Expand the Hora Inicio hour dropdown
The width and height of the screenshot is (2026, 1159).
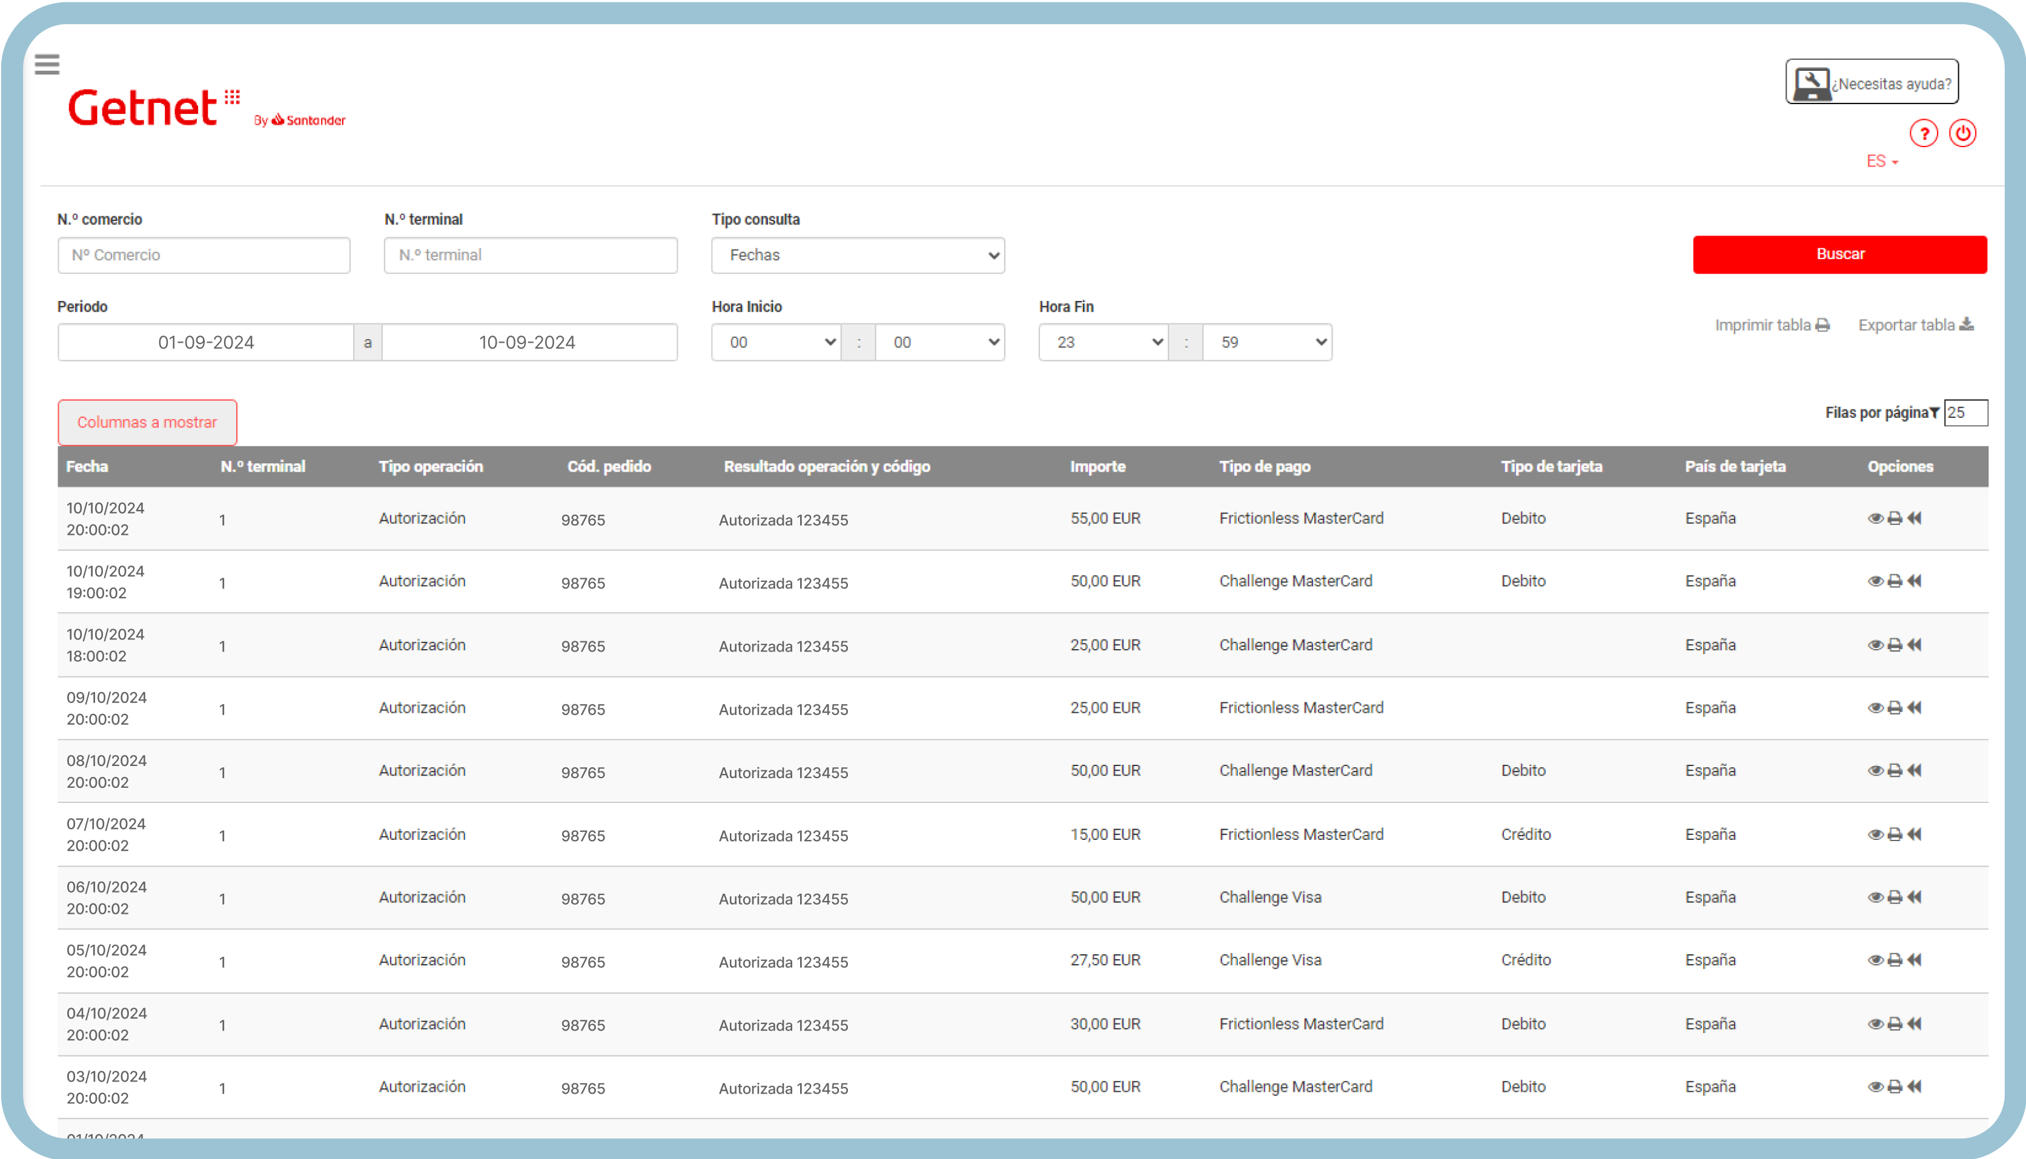point(775,342)
